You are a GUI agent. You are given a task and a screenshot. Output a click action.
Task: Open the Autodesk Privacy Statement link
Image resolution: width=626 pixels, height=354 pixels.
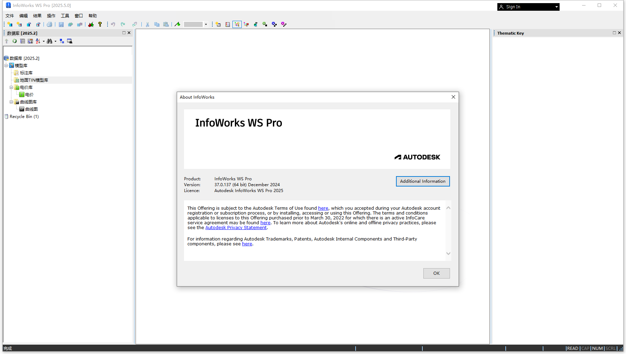point(236,227)
